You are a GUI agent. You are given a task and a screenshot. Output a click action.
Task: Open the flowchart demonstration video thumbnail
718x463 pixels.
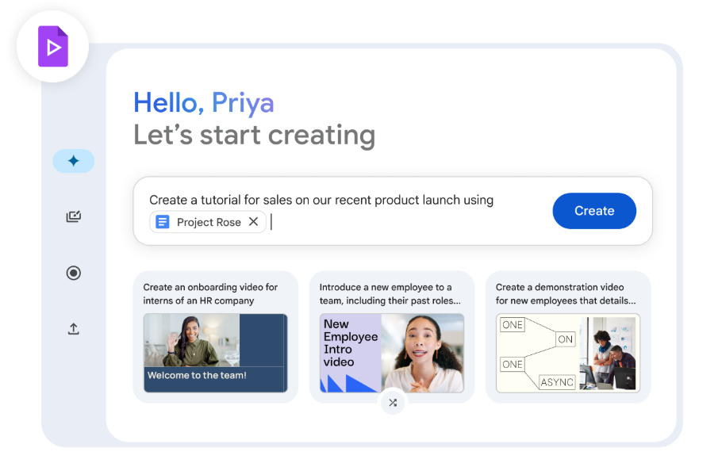[x=567, y=353]
